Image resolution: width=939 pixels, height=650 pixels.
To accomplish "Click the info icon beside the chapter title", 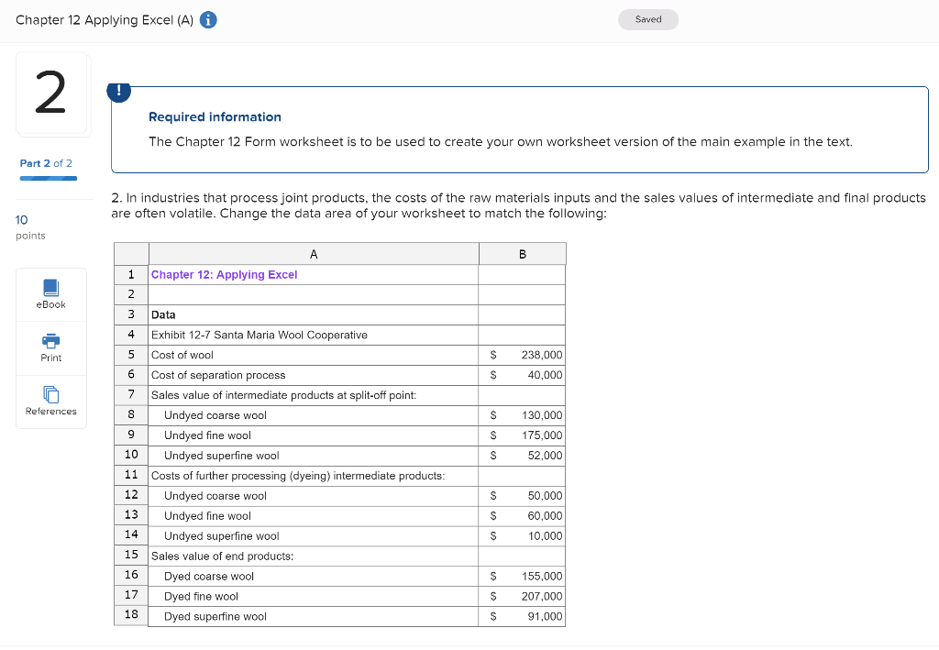I will click(x=207, y=19).
